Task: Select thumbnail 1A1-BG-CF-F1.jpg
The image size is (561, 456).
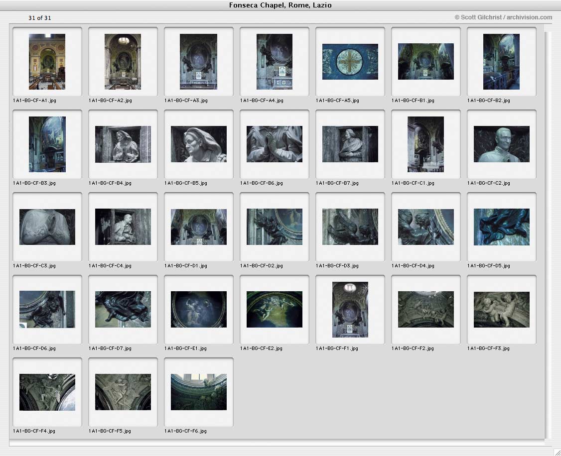Action: coord(350,310)
